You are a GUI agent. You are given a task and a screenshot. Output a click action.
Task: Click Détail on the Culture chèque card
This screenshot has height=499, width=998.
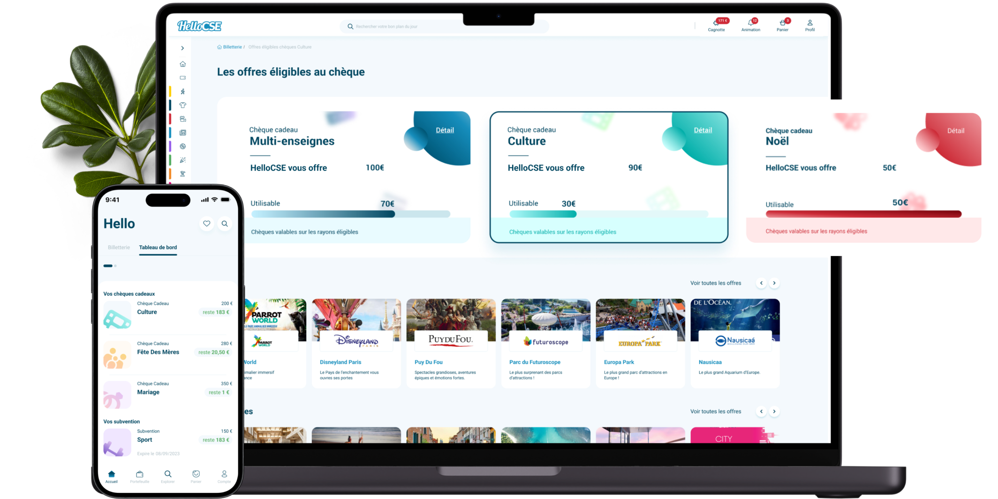pos(703,130)
